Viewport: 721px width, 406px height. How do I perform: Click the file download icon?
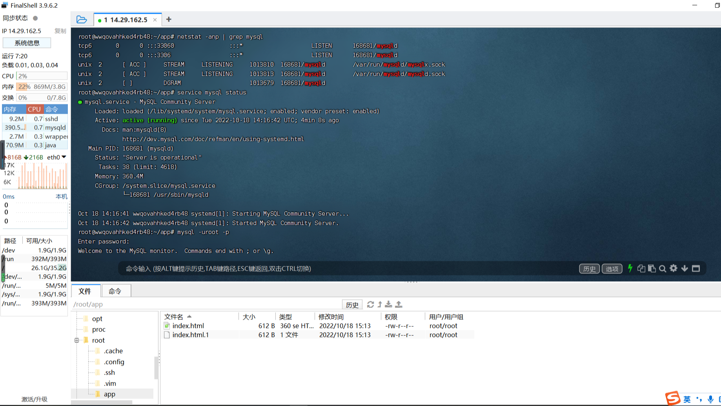click(388, 304)
